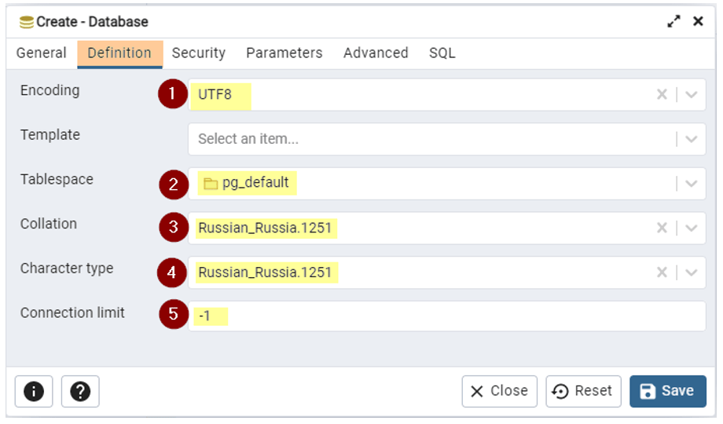This screenshot has height=424, width=723.
Task: Open the Security tab
Action: [x=199, y=53]
